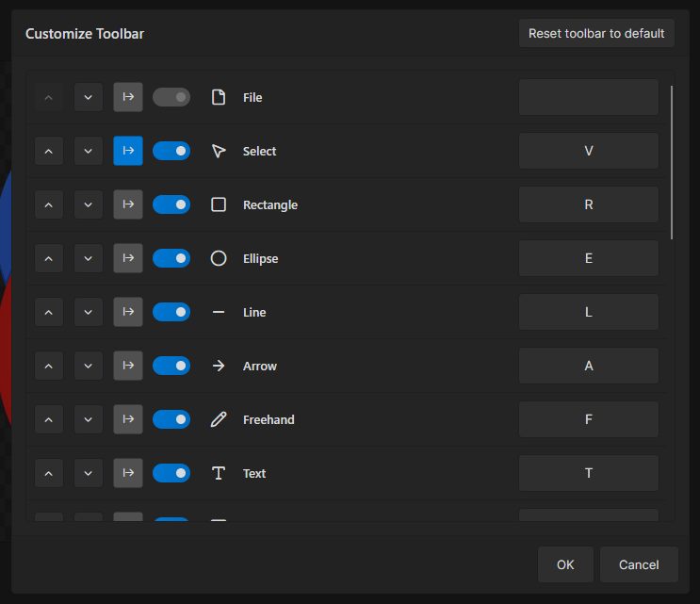The image size is (700, 604).
Task: Move Line up with chevron
Action: click(x=49, y=312)
